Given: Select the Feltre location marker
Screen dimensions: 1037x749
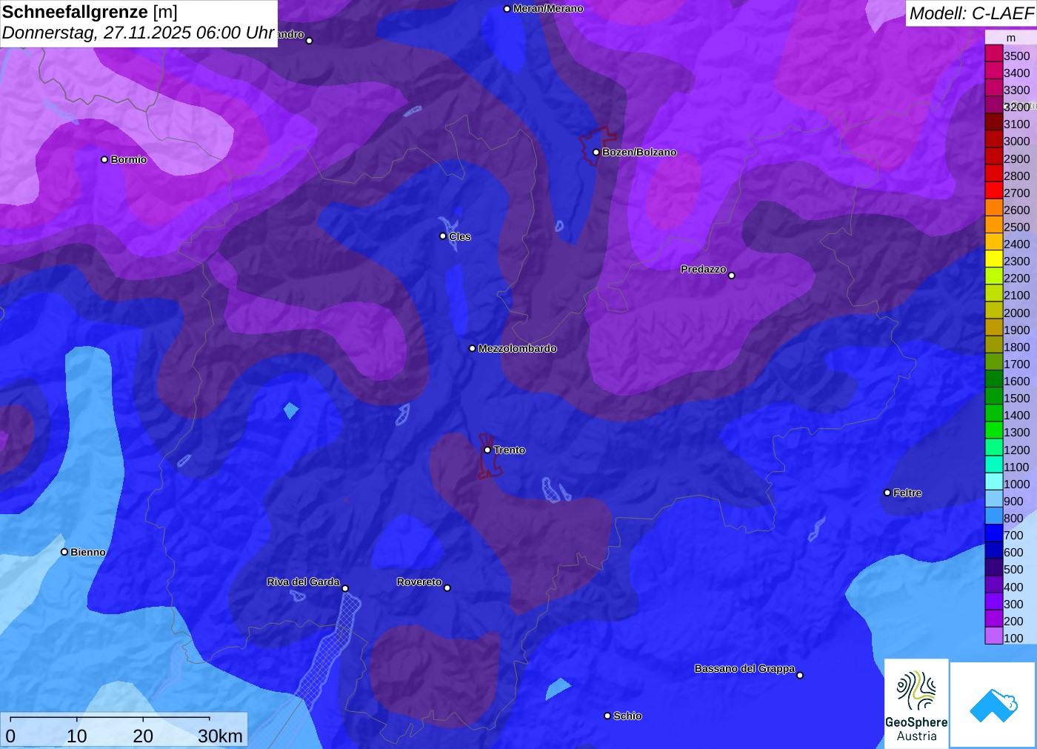Looking at the screenshot, I should [887, 493].
